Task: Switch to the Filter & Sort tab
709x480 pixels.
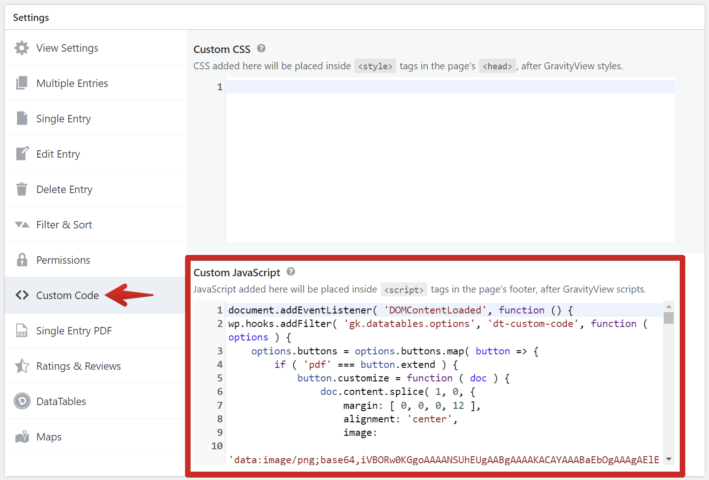Action: point(64,225)
